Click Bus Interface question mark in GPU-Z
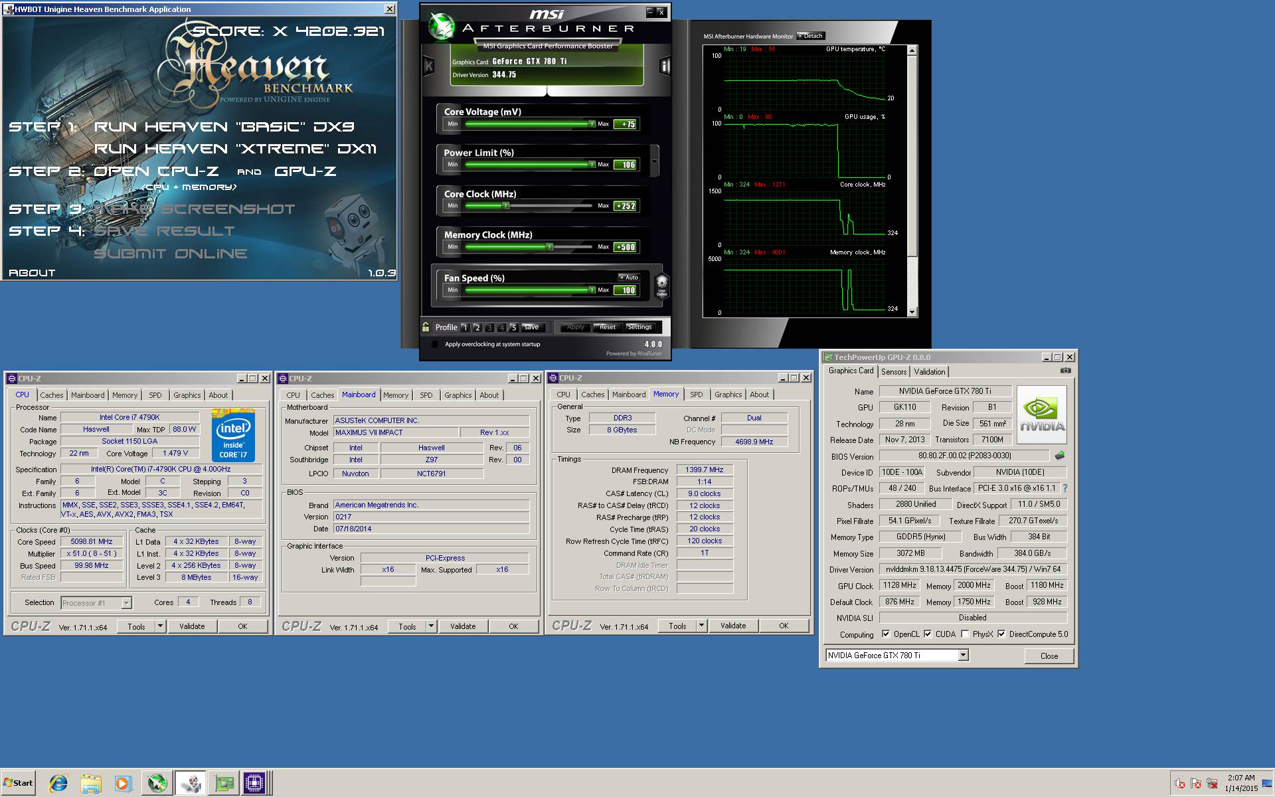The width and height of the screenshot is (1275, 797). (x=1065, y=488)
